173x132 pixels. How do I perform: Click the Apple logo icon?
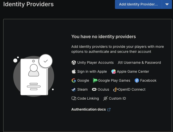click(x=74, y=71)
